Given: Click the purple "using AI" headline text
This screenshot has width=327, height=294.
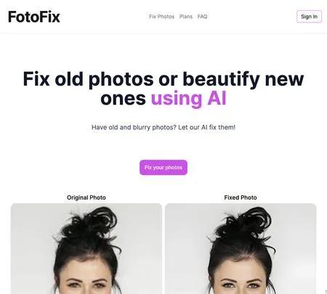Looking at the screenshot, I should pos(188,98).
